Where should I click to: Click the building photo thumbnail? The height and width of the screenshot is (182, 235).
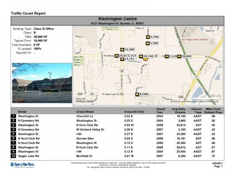42,83
